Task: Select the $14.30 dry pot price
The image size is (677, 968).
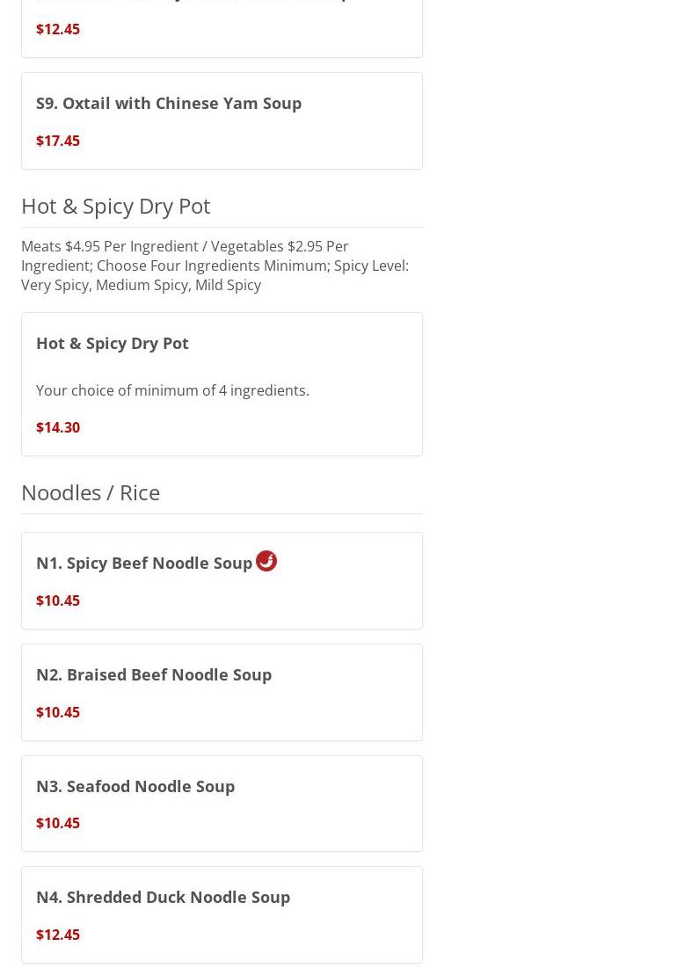Action: coord(58,427)
